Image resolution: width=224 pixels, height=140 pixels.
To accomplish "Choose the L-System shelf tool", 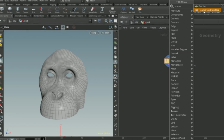I will [123, 9].
